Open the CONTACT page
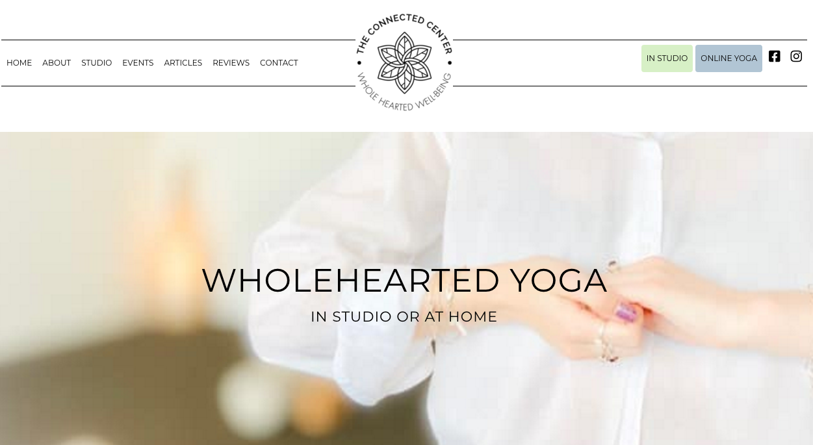This screenshot has height=445, width=813. [279, 63]
